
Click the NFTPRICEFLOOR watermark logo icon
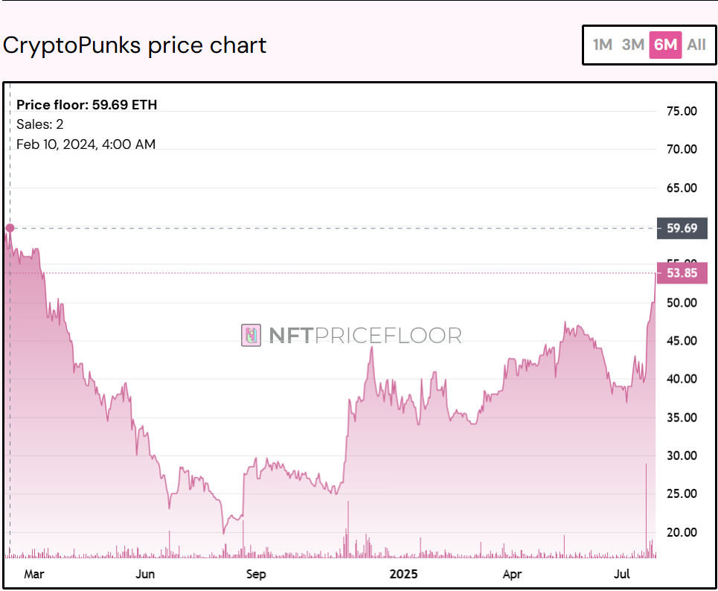(x=251, y=336)
